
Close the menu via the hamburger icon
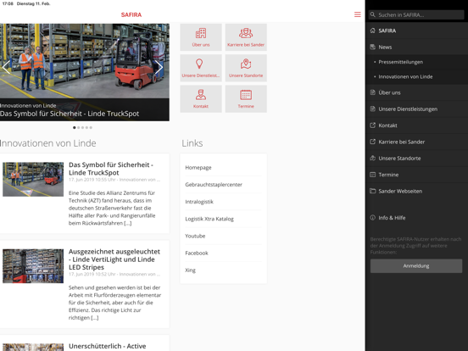pyautogui.click(x=357, y=14)
